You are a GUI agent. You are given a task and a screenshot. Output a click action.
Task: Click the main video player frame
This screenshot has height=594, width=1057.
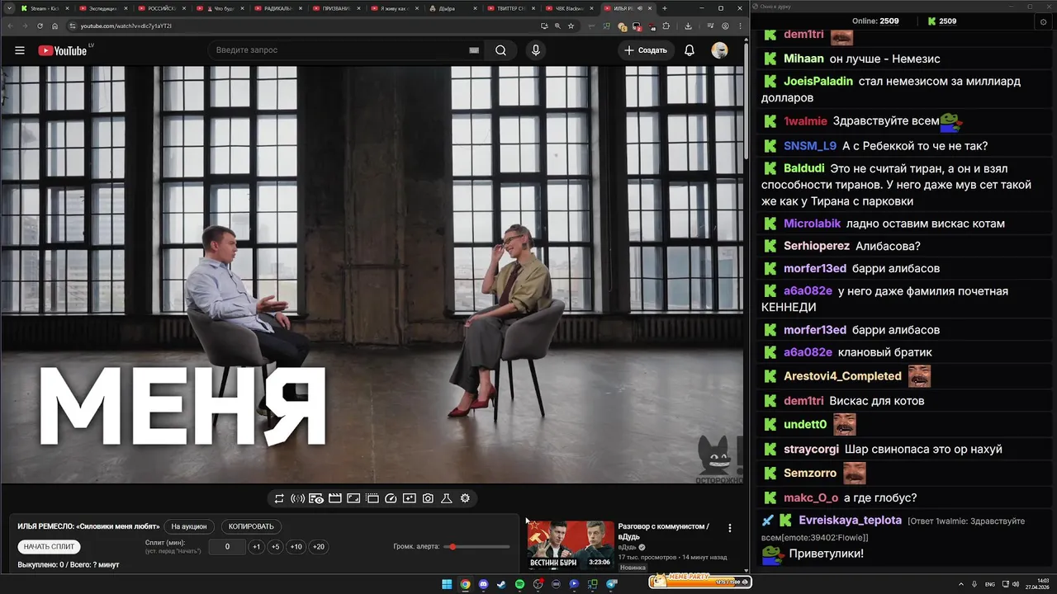(372, 275)
